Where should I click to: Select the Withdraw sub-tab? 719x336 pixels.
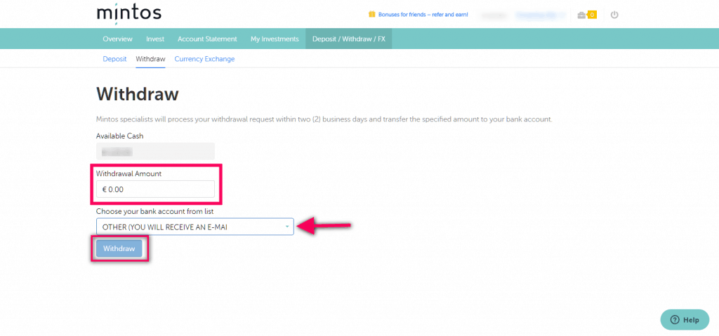[150, 59]
